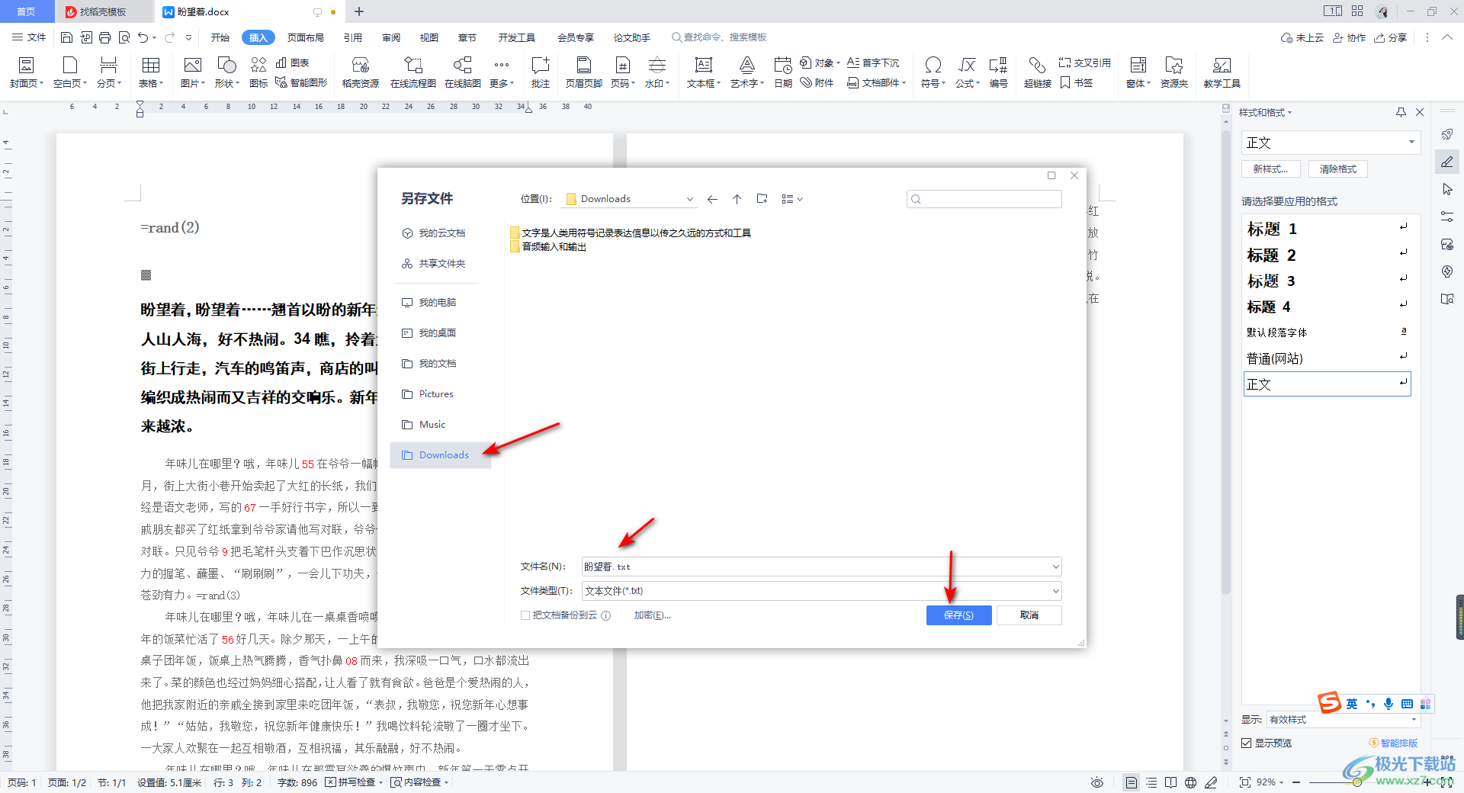Insert a blank page (空白页)
Viewport: 1464px width, 793px height.
point(70,72)
